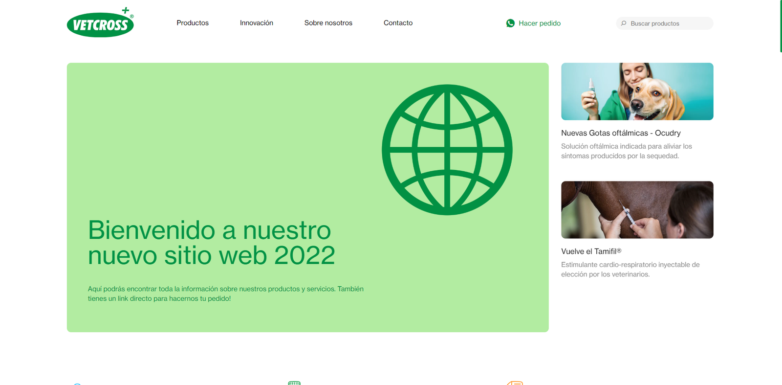Open Nuevas Gotas oftálmicas - Ocudry article

pos(621,133)
